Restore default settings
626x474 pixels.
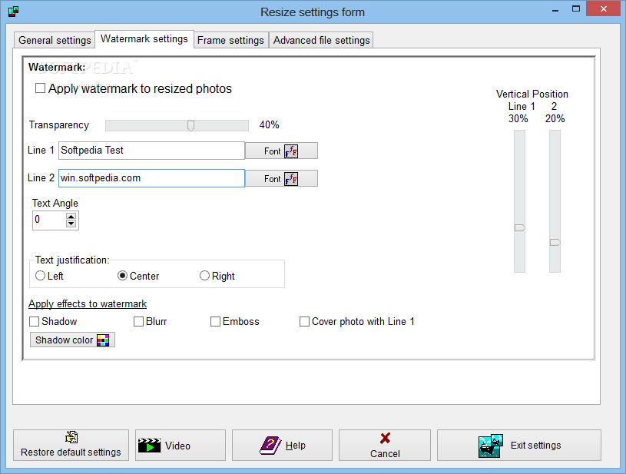71,445
